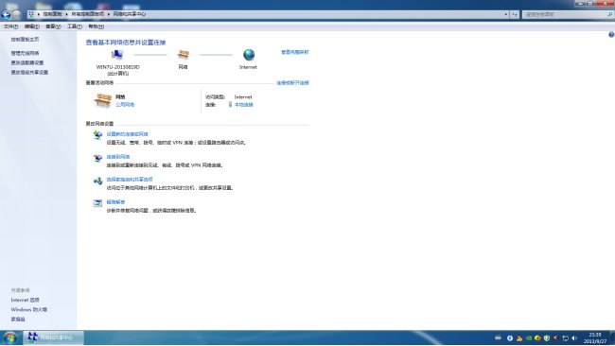615x346 pixels.
Task: Open the 文件(F) menu
Action: click(x=10, y=26)
